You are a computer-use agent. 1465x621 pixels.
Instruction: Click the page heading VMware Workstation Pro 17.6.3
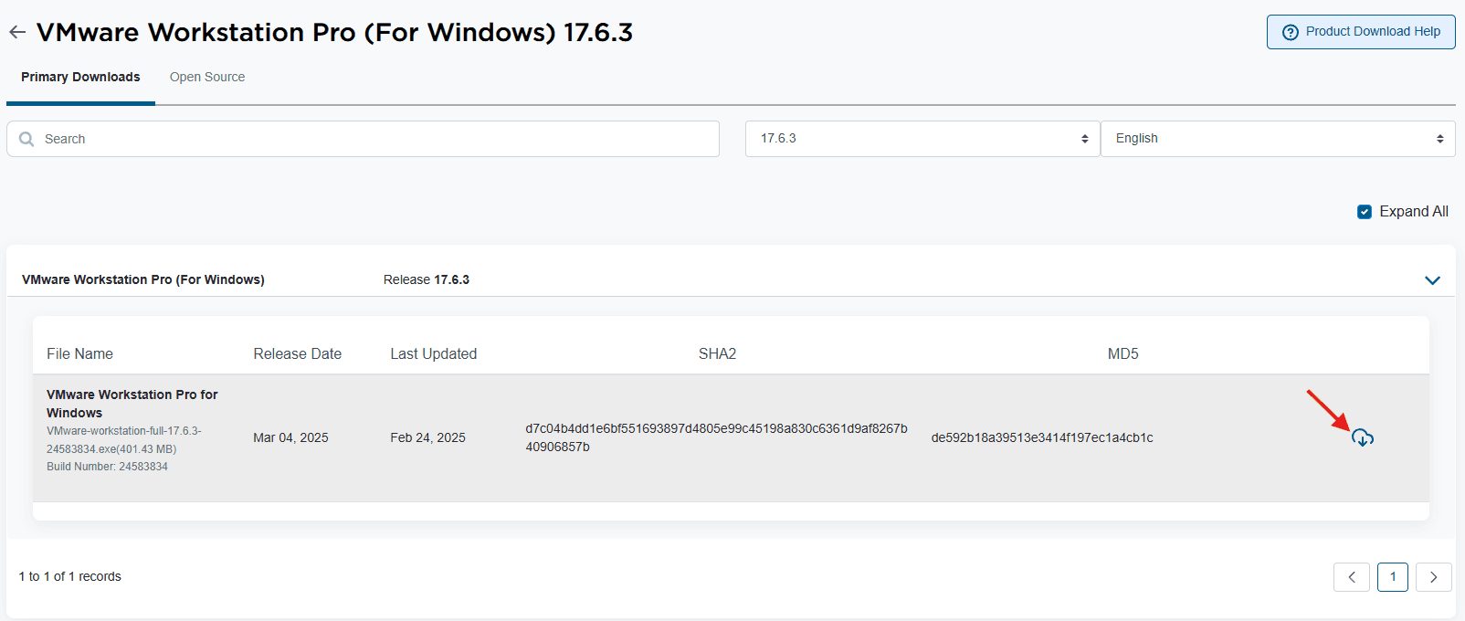click(x=334, y=33)
